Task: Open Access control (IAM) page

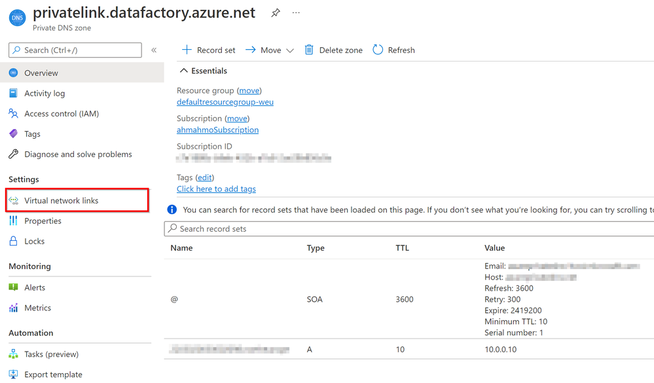Action: pyautogui.click(x=61, y=113)
